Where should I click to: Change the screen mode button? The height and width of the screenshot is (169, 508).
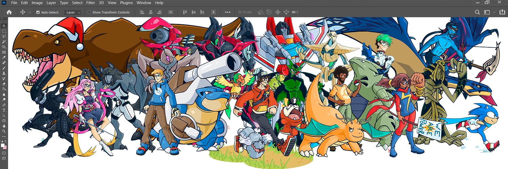coord(4,158)
